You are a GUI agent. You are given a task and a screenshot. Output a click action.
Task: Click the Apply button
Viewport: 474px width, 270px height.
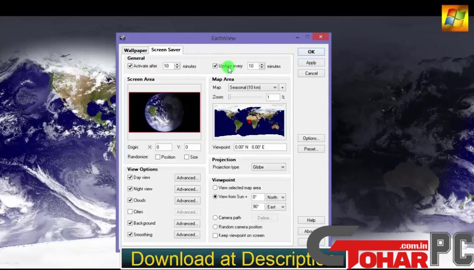click(311, 63)
